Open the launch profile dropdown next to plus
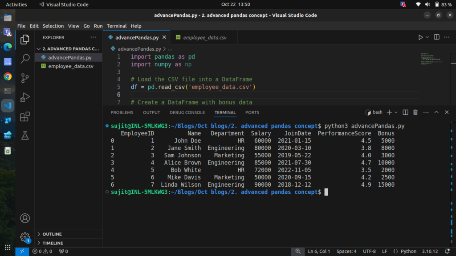 [396, 112]
